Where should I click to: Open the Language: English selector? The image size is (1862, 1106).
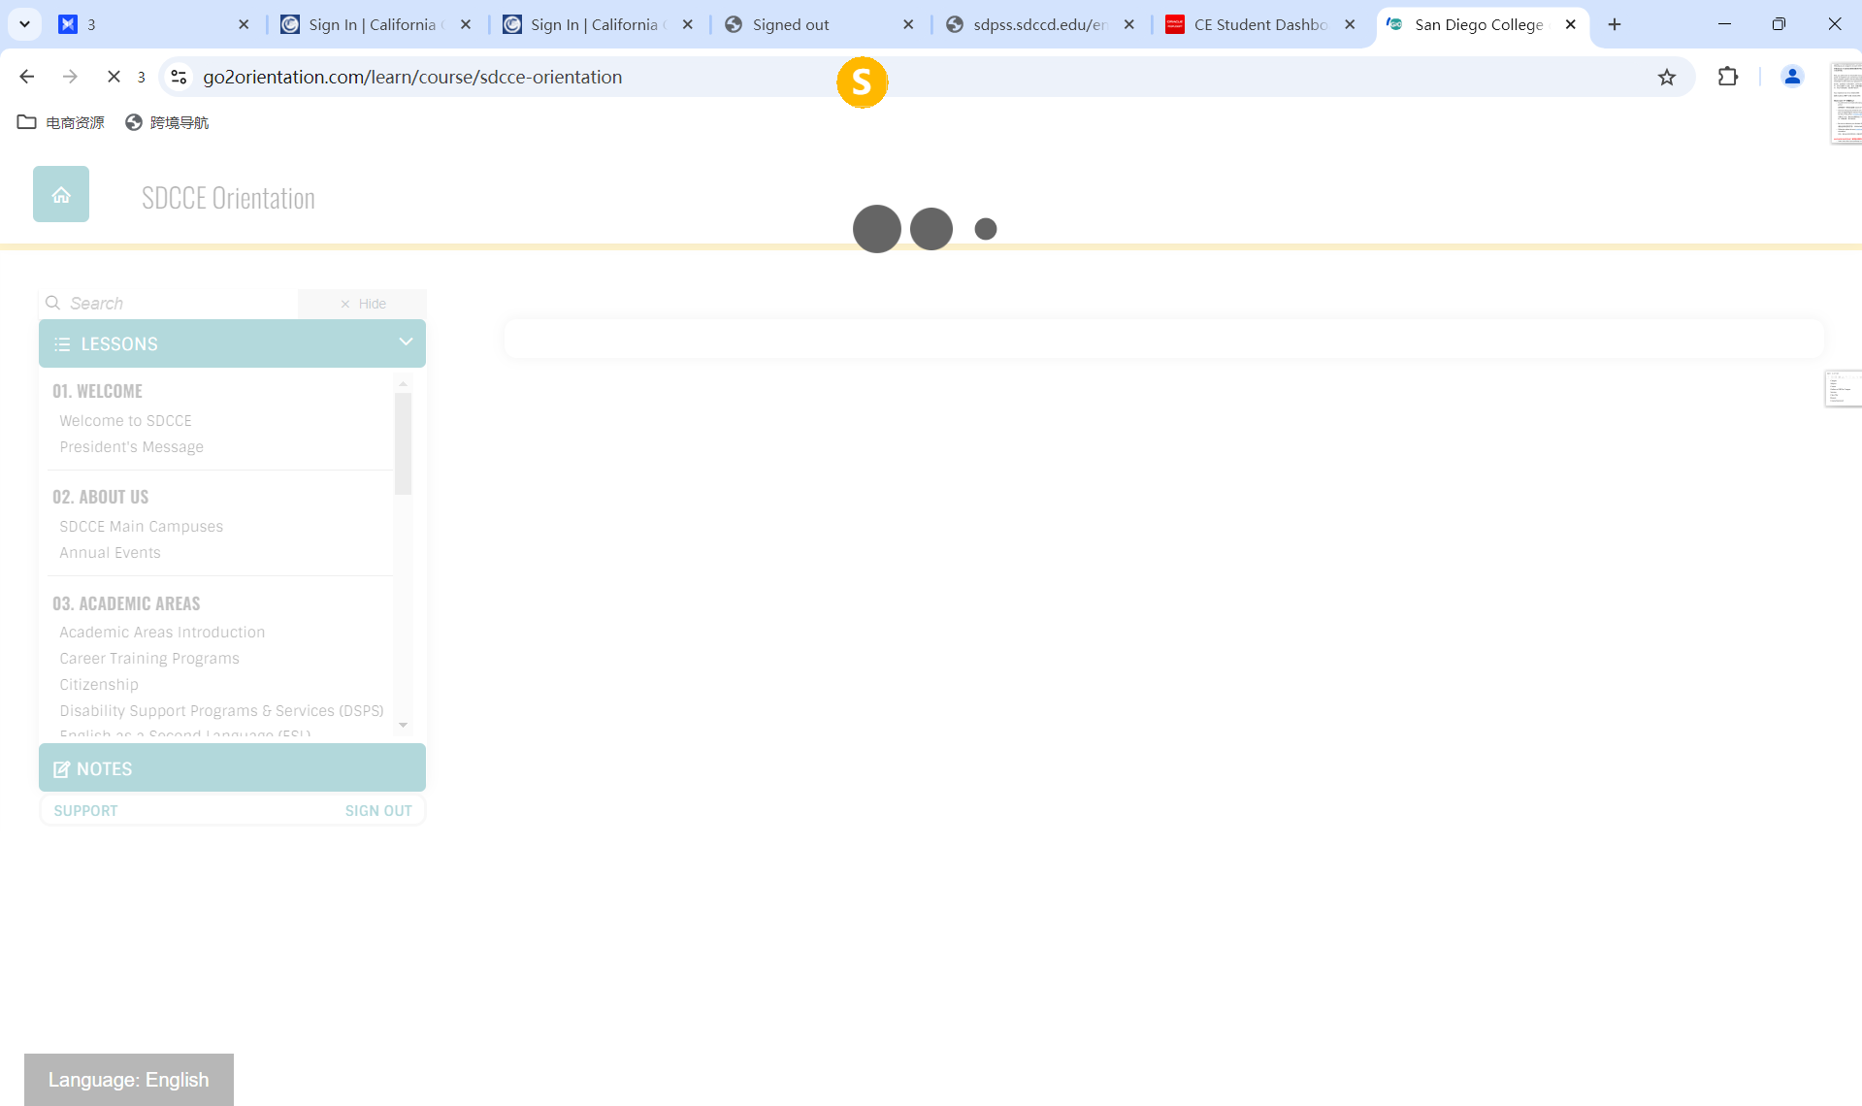(129, 1079)
